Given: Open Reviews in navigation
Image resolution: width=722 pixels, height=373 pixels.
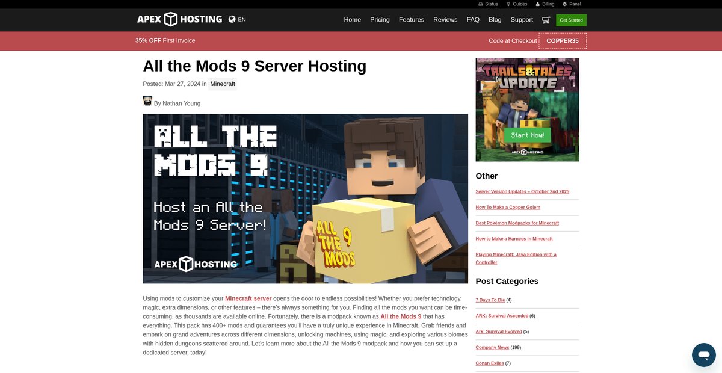Looking at the screenshot, I should pyautogui.click(x=445, y=20).
